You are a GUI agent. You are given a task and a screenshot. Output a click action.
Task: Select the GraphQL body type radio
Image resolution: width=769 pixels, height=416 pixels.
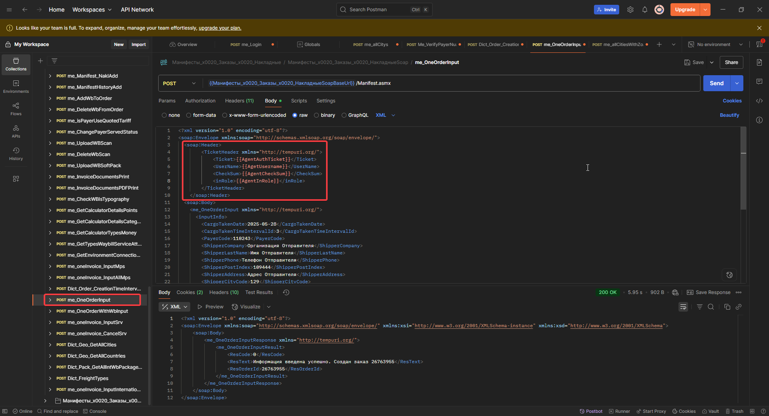(x=344, y=115)
